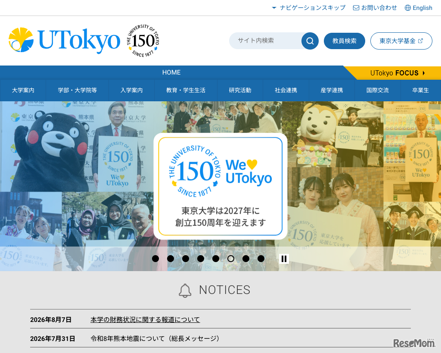Screen dimensions: 441x353
Task: Click the 東京大学基金 button
Action: pyautogui.click(x=401, y=41)
